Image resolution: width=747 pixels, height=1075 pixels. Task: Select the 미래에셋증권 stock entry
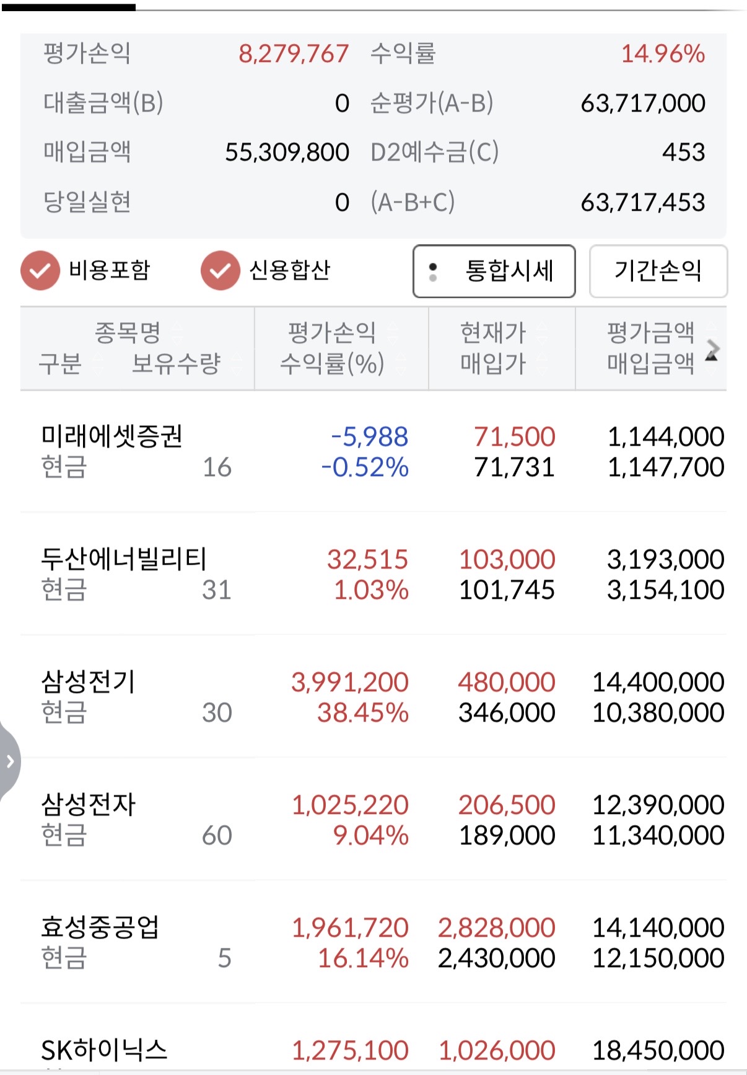111,437
